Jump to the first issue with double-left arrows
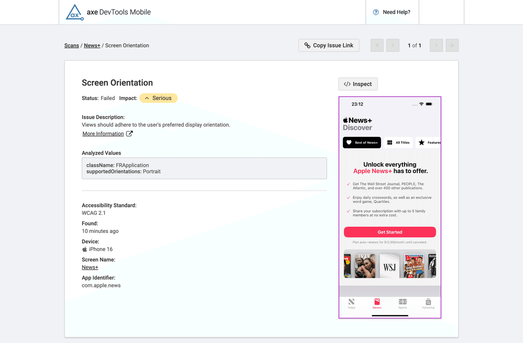The height and width of the screenshot is (343, 523). click(377, 45)
